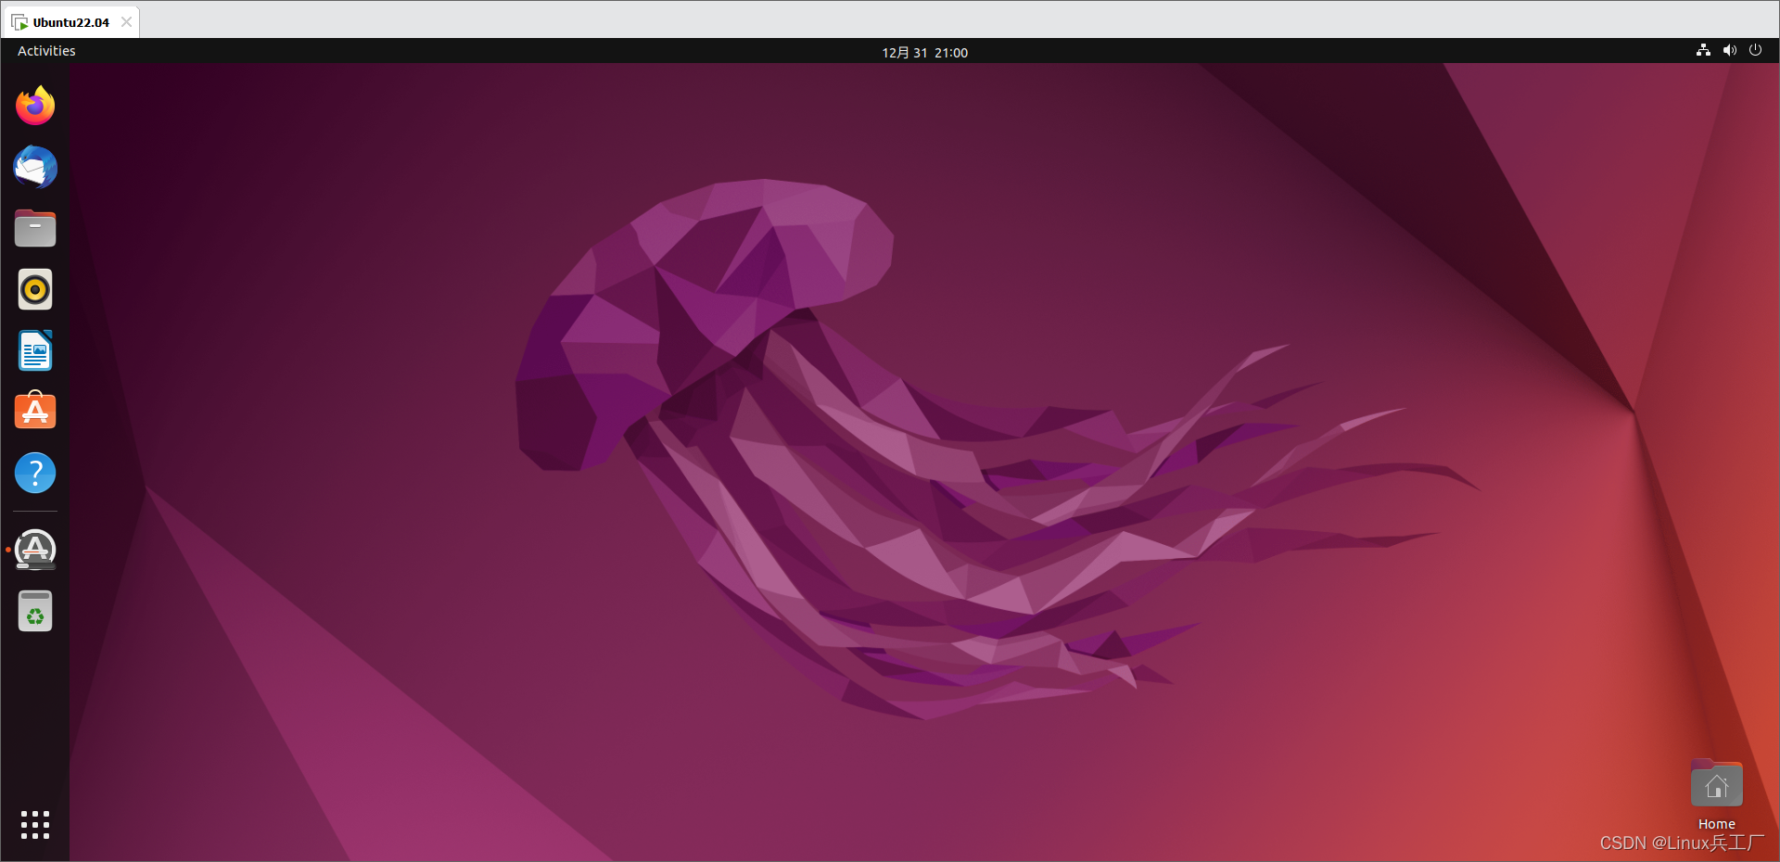Open Thunderbird Mail from the dock
1780x862 pixels.
[x=35, y=167]
